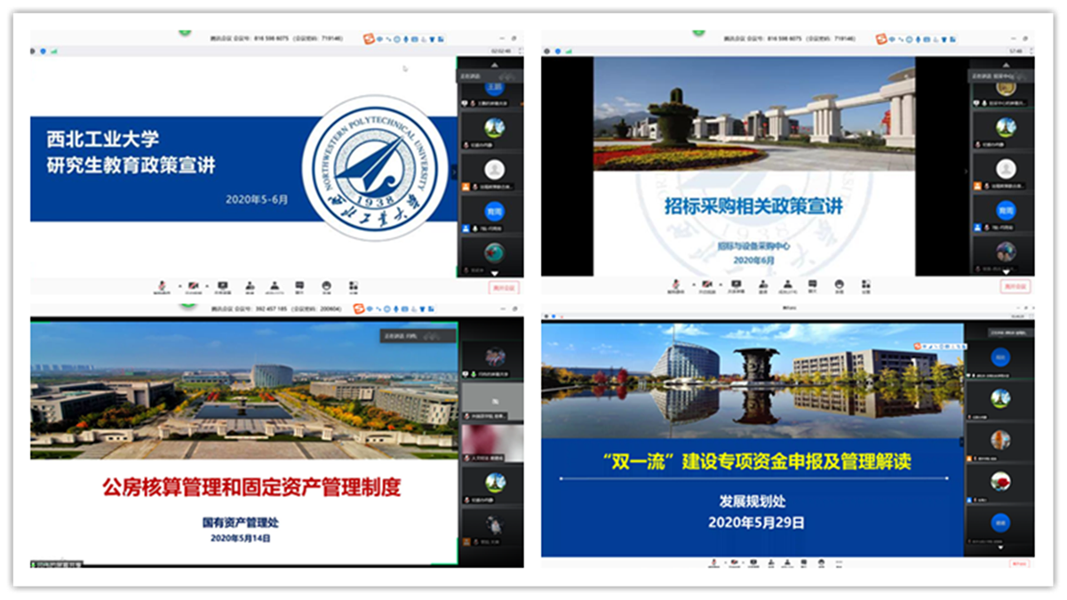Toggle camera in 研究生教育政策宣讲 meeting window
1067x600 pixels.
point(192,285)
